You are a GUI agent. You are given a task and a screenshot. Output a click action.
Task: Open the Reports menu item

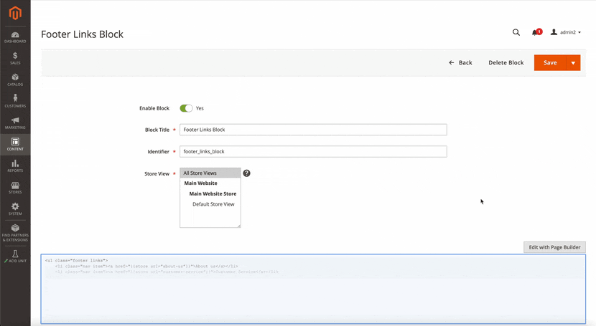15,166
